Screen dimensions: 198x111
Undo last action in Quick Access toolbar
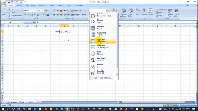tap(12, 2)
